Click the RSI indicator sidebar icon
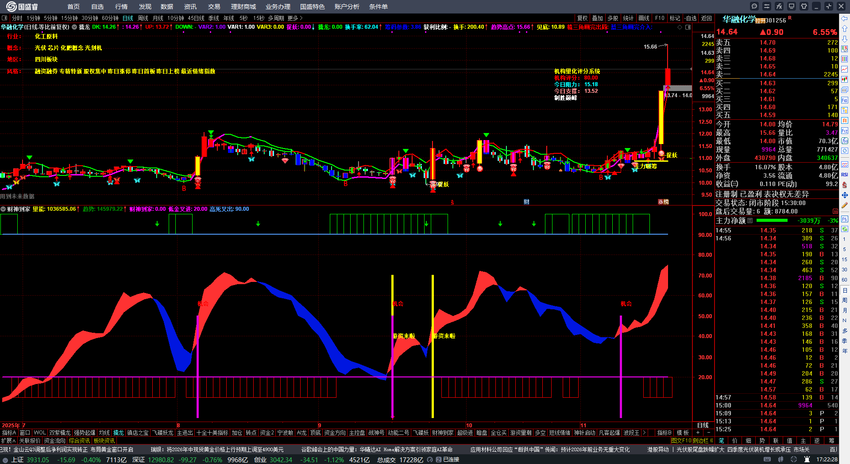The height and width of the screenshot is (464, 850). click(845, 175)
